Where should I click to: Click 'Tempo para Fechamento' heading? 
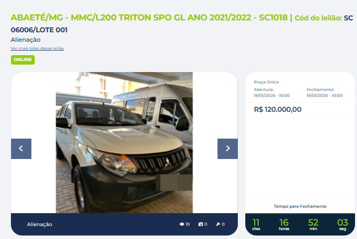pyautogui.click(x=300, y=206)
